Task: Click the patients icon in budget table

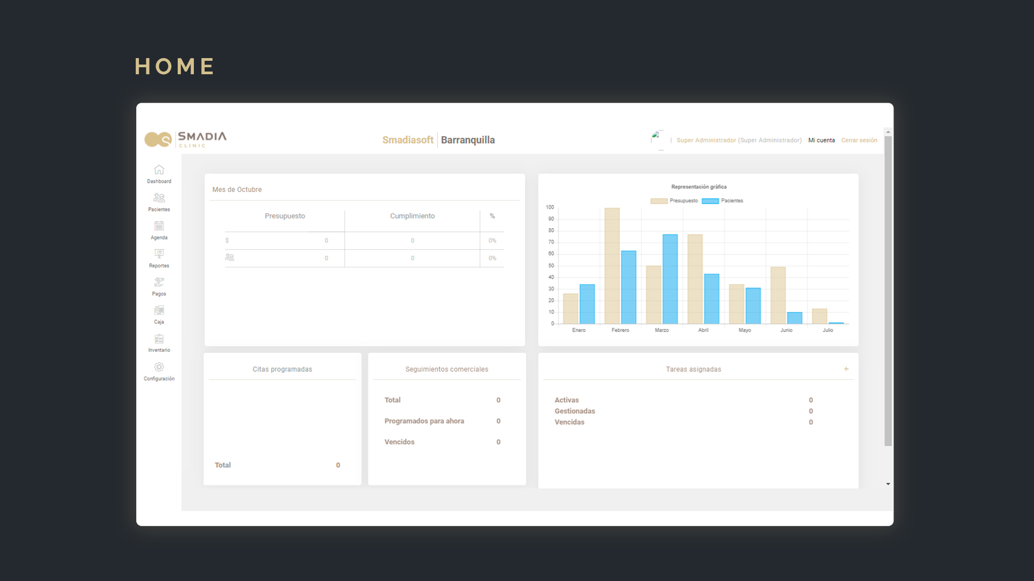Action: 230,258
